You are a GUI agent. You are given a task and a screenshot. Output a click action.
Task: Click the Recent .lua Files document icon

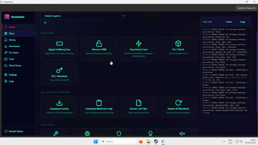coord(139,103)
